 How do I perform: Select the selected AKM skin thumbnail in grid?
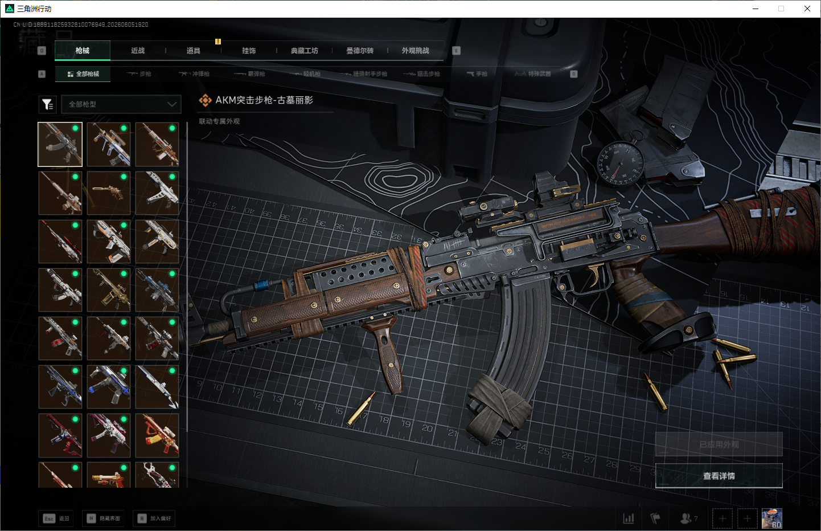click(x=60, y=145)
